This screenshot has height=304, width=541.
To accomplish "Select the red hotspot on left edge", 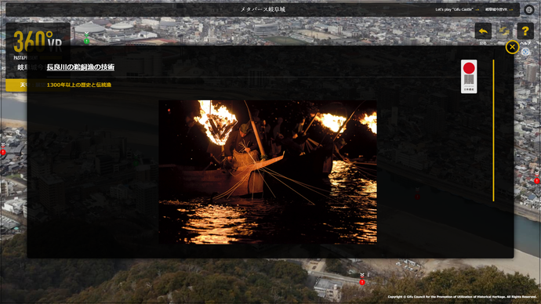I will [x=3, y=152].
